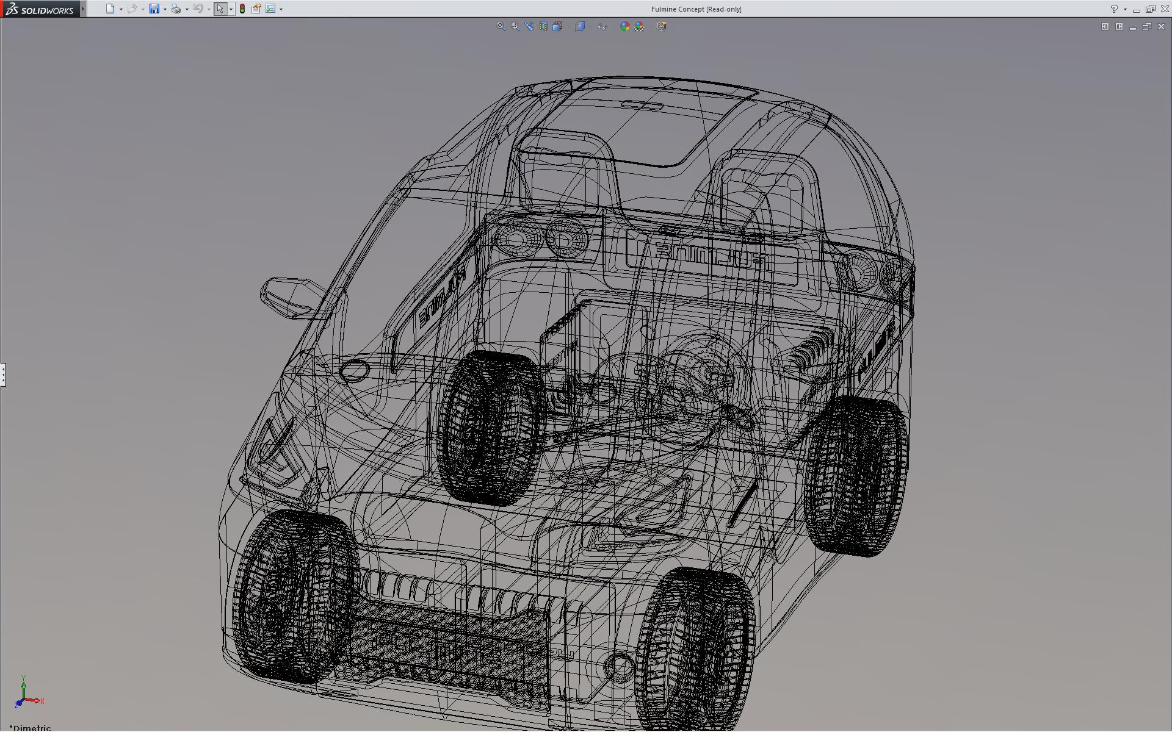Open the View Orientation cube icon
This screenshot has height=732, width=1172.
click(x=557, y=26)
